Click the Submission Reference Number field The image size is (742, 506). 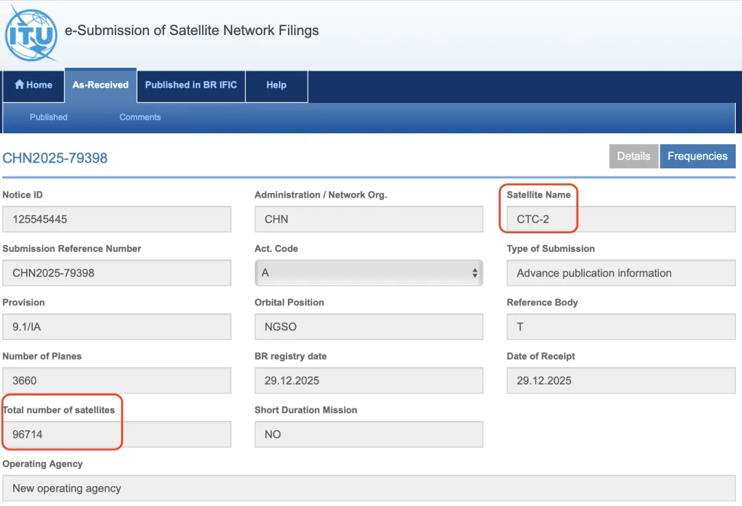point(117,273)
